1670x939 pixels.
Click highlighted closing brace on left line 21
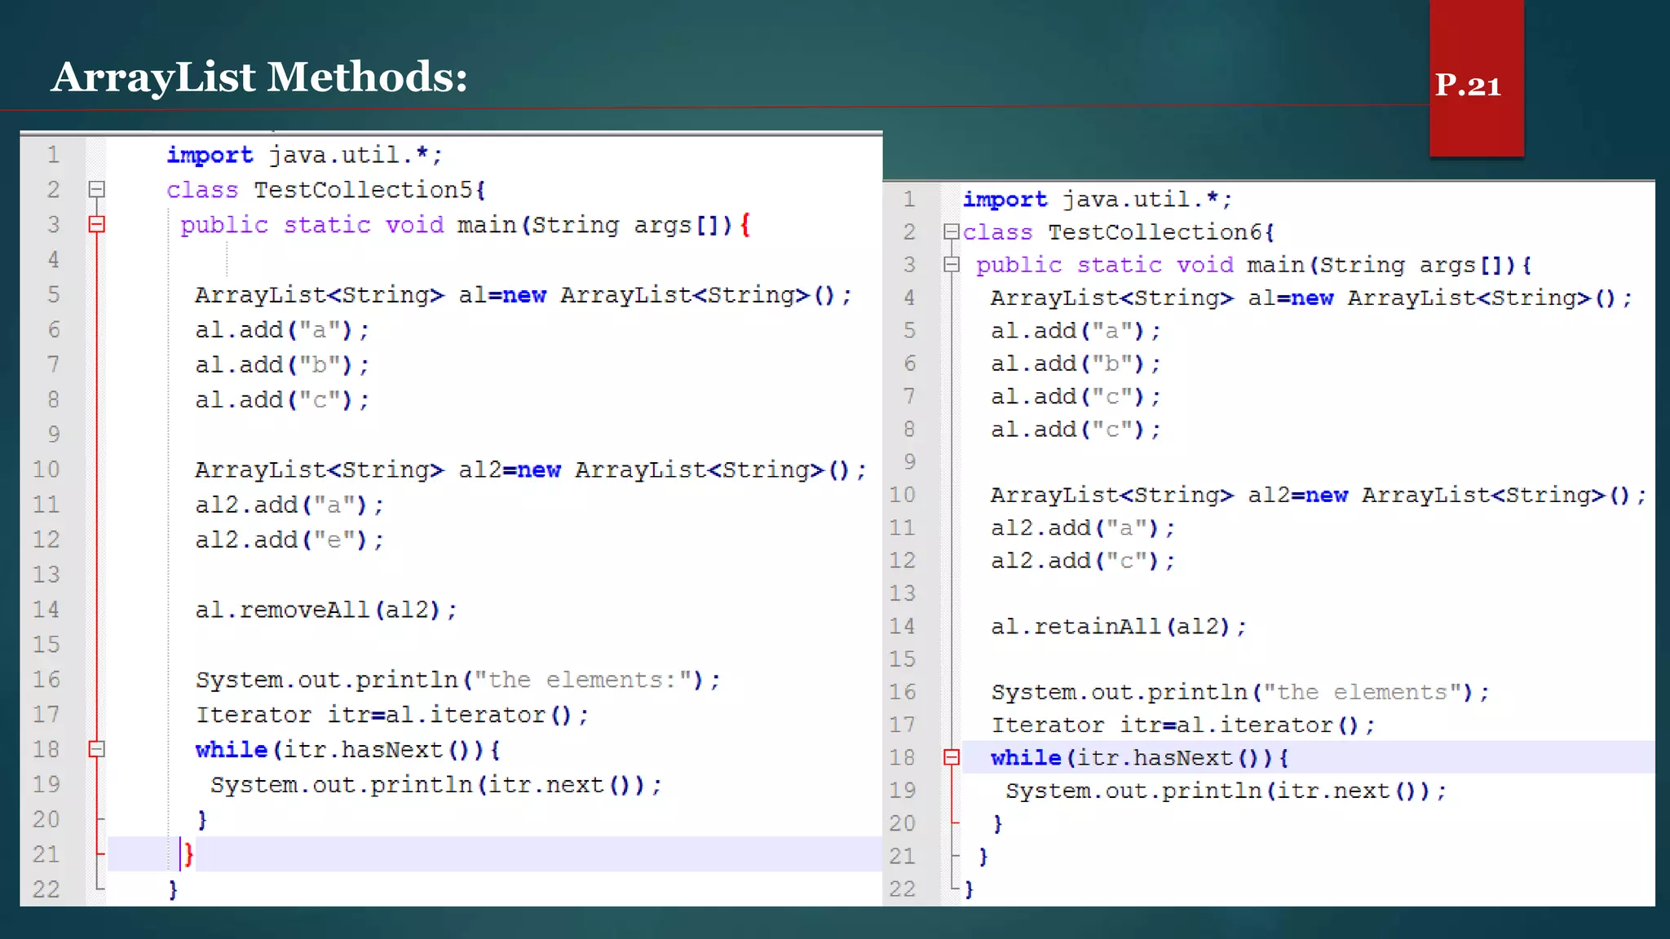[188, 854]
